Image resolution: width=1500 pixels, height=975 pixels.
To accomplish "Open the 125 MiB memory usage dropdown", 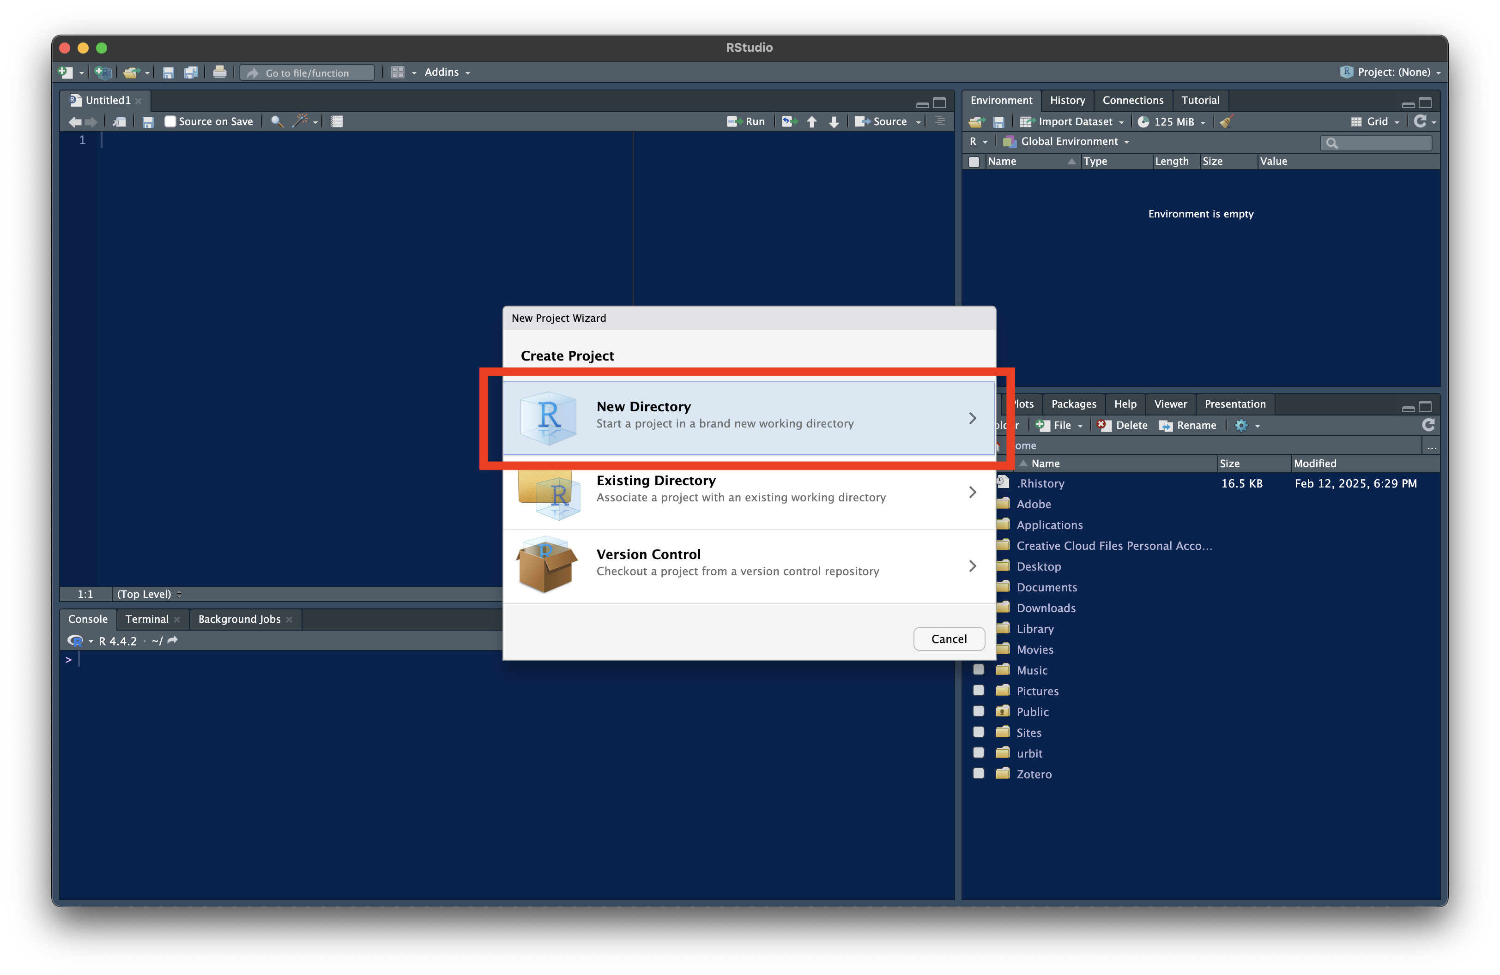I will (x=1171, y=121).
